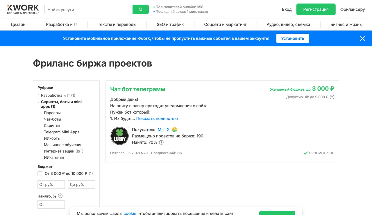Focus the Найти услуги search field
The height and width of the screenshot is (215, 372).
coord(88,9)
